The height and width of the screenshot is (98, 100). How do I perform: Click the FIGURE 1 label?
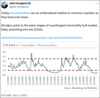10,45
